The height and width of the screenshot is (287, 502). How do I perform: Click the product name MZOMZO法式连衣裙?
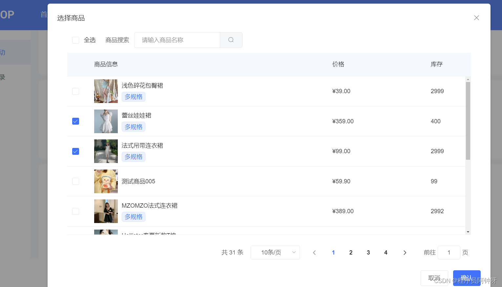(150, 206)
